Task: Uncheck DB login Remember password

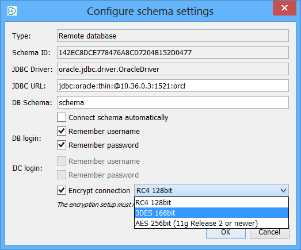Action: 62,145
